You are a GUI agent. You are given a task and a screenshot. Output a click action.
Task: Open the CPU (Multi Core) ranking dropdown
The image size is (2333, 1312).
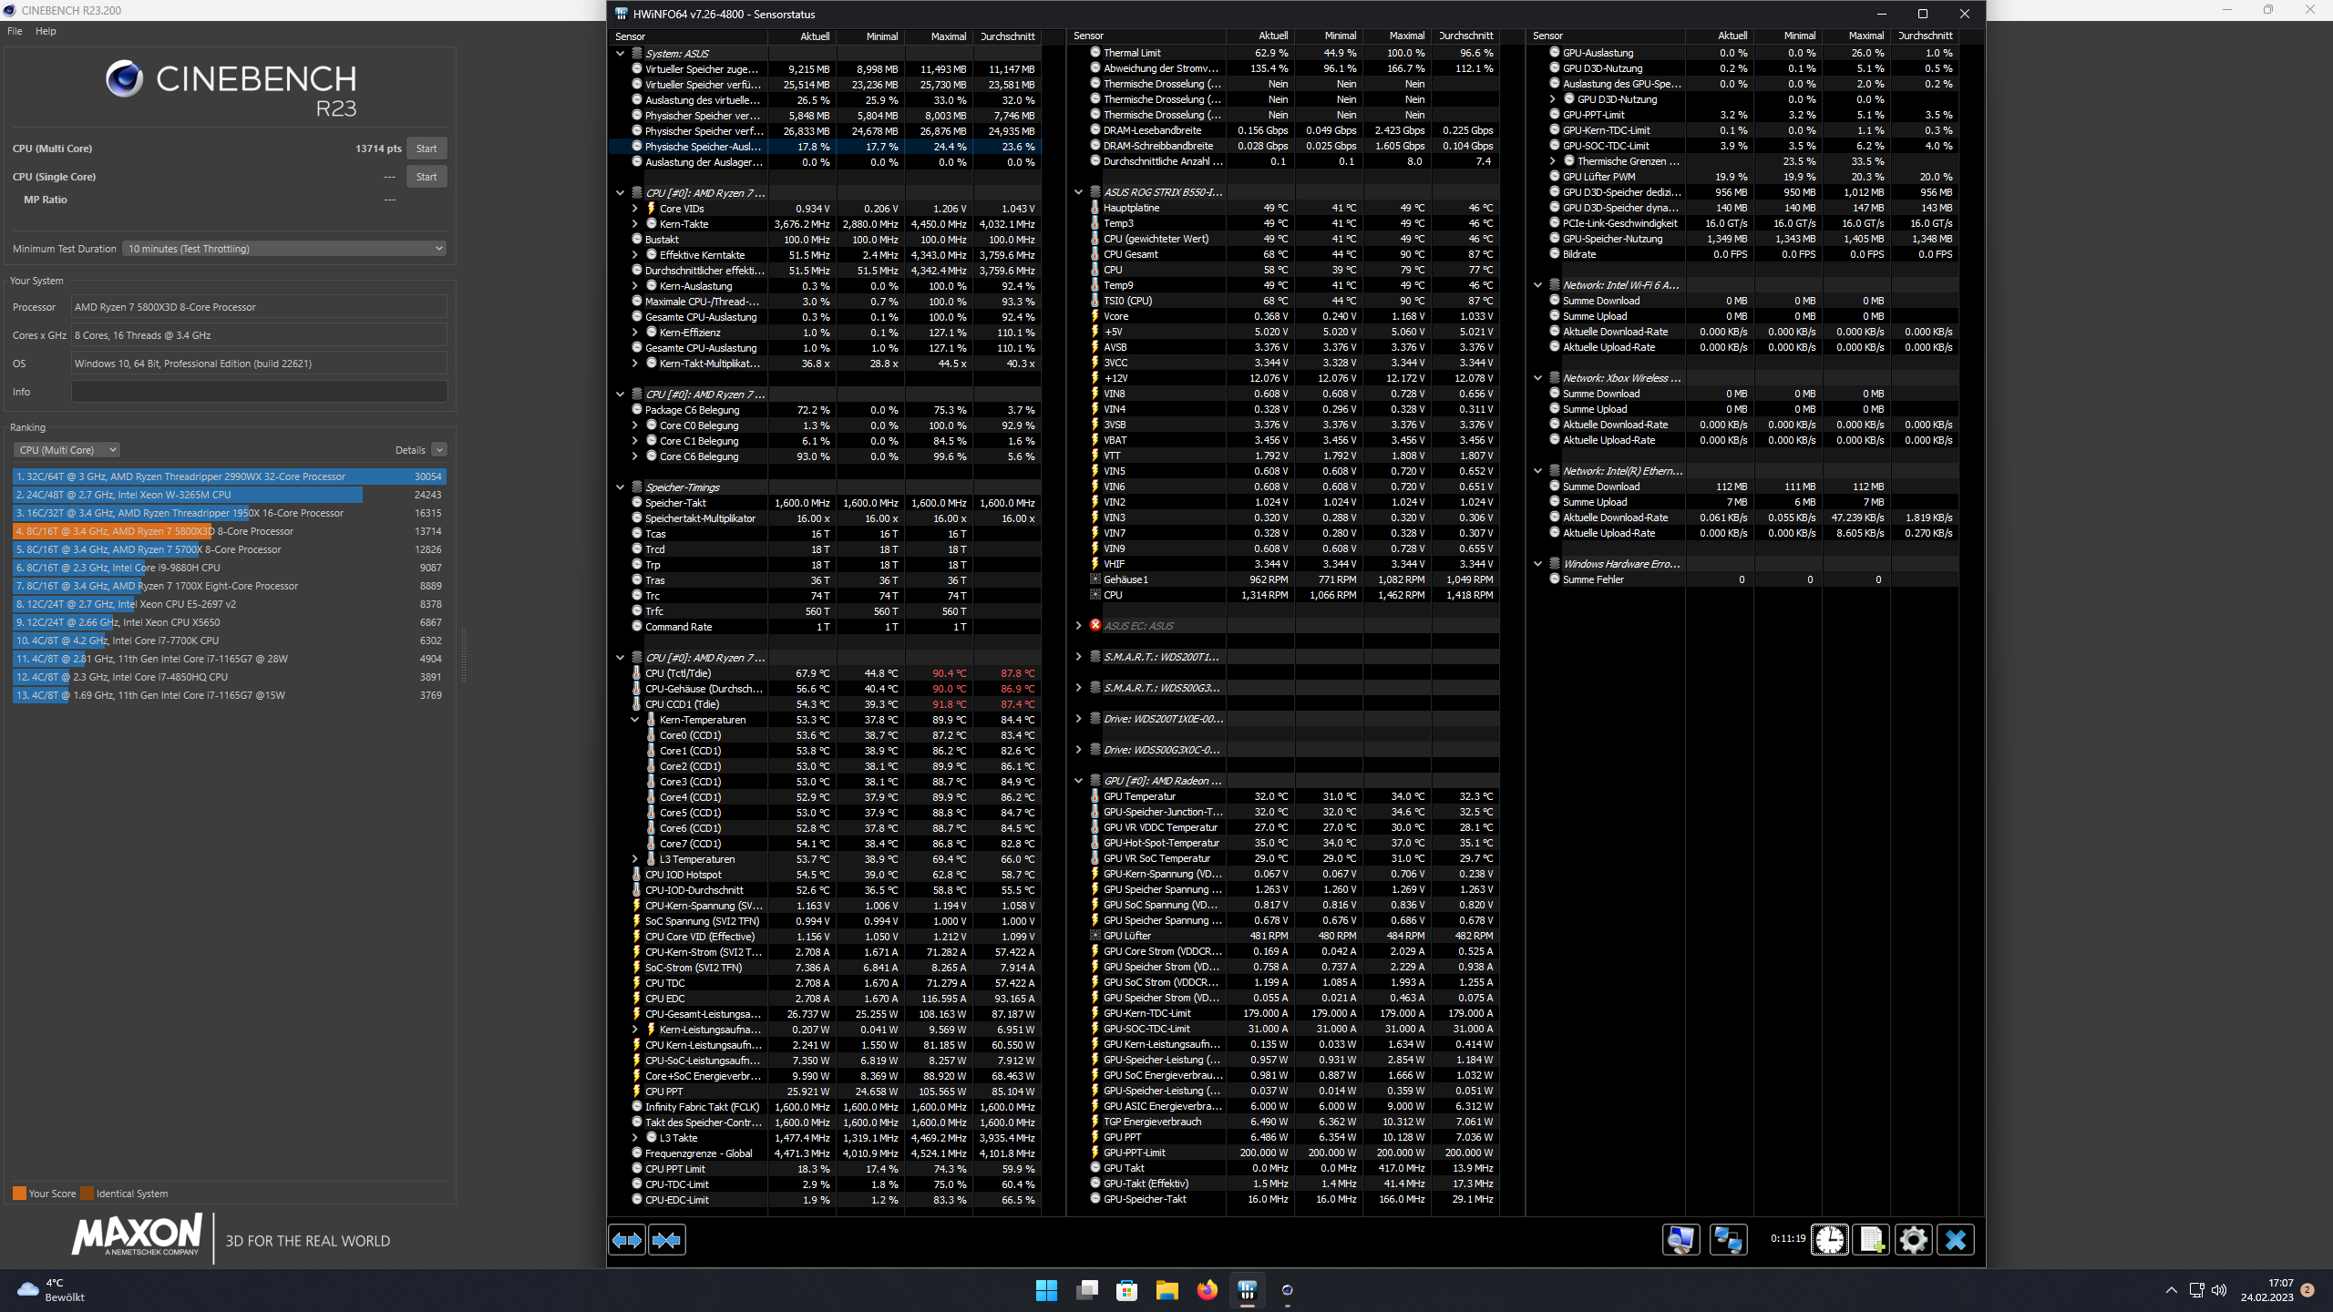click(67, 450)
